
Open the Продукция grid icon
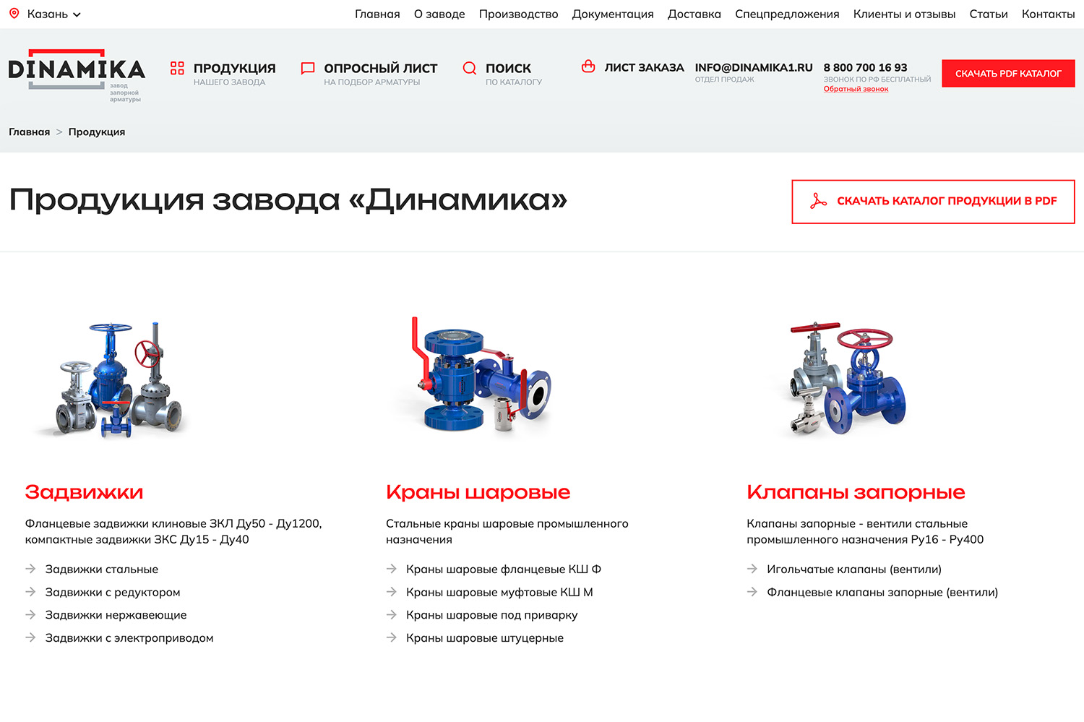pyautogui.click(x=177, y=68)
